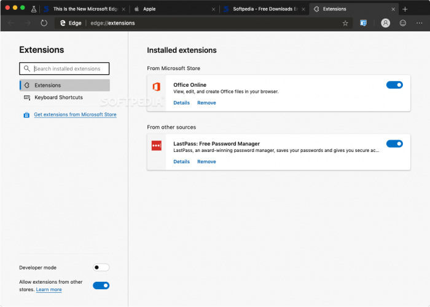Click the reload page icon
Viewport: 430px width, 307px height.
(x=44, y=23)
